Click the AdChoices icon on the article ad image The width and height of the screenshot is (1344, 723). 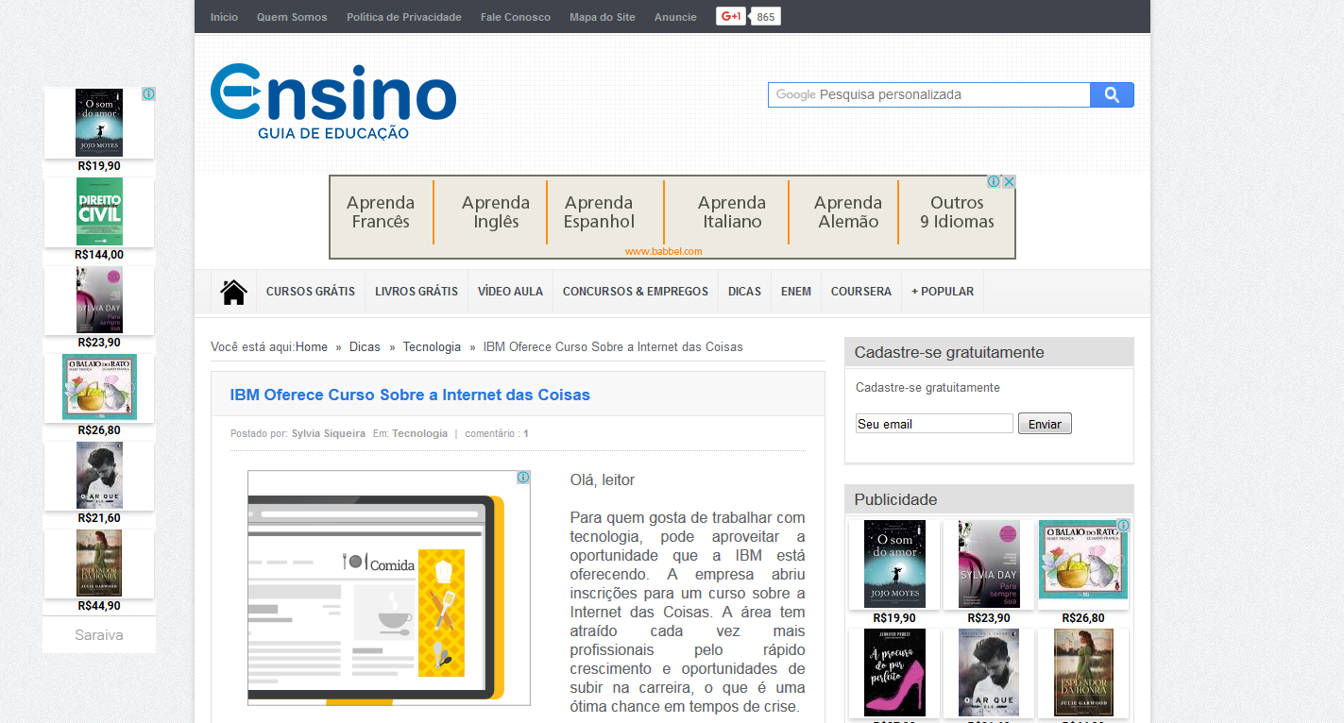click(x=523, y=477)
